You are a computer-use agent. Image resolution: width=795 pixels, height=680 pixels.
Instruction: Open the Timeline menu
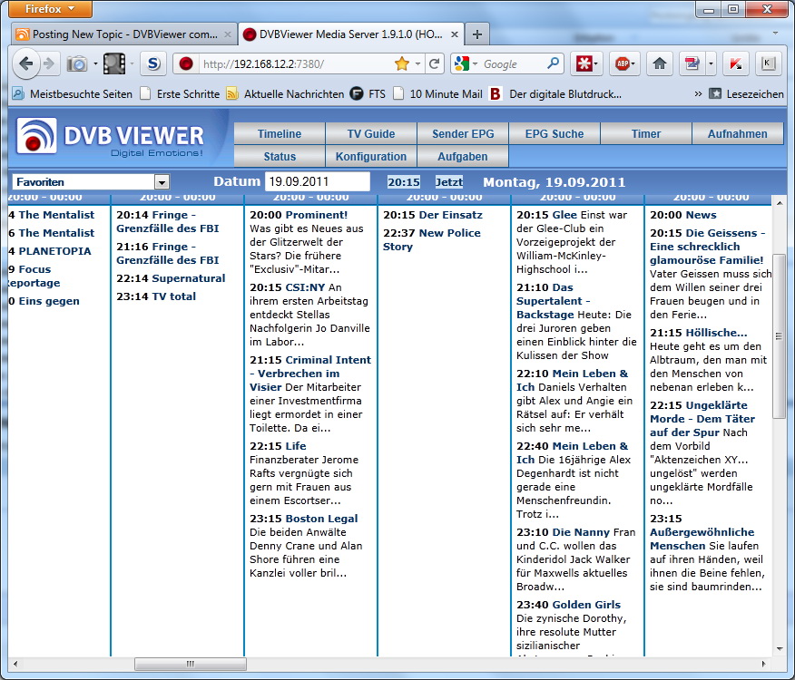coord(280,134)
